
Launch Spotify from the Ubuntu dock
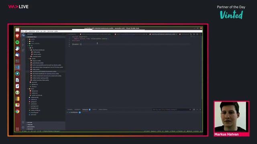click(x=17, y=42)
